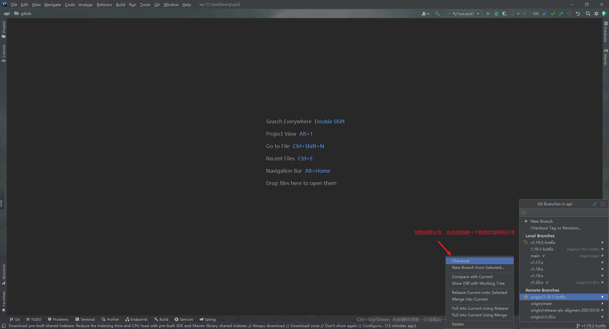Select the origin/v1.20.x remote branch
609x329 pixels.
pos(564,317)
